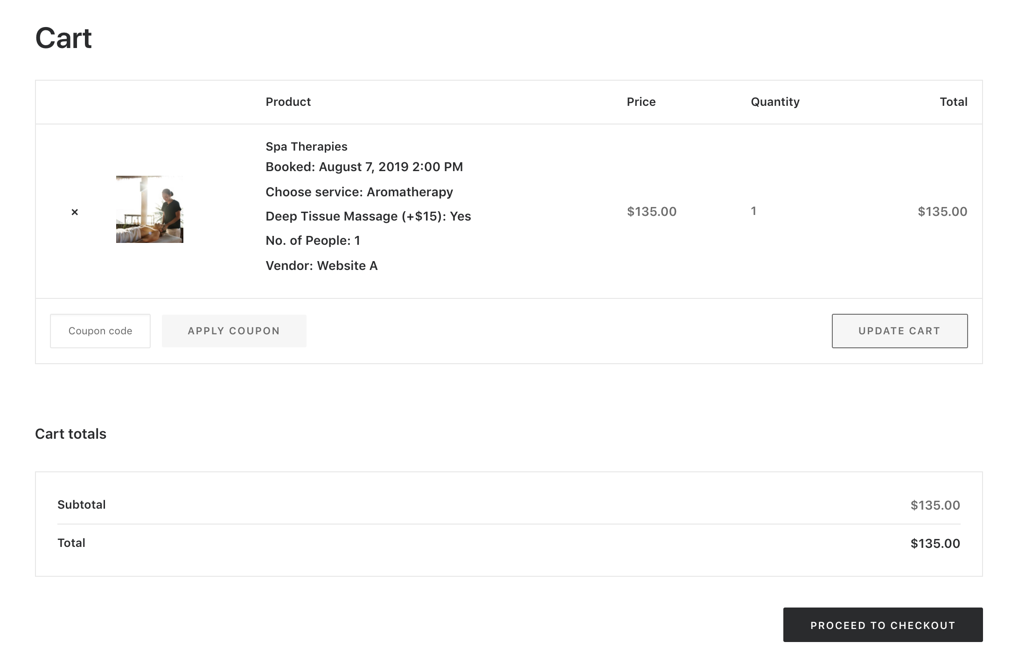Click the Total column header
Viewport: 1018px width, 670px height.
pos(953,102)
